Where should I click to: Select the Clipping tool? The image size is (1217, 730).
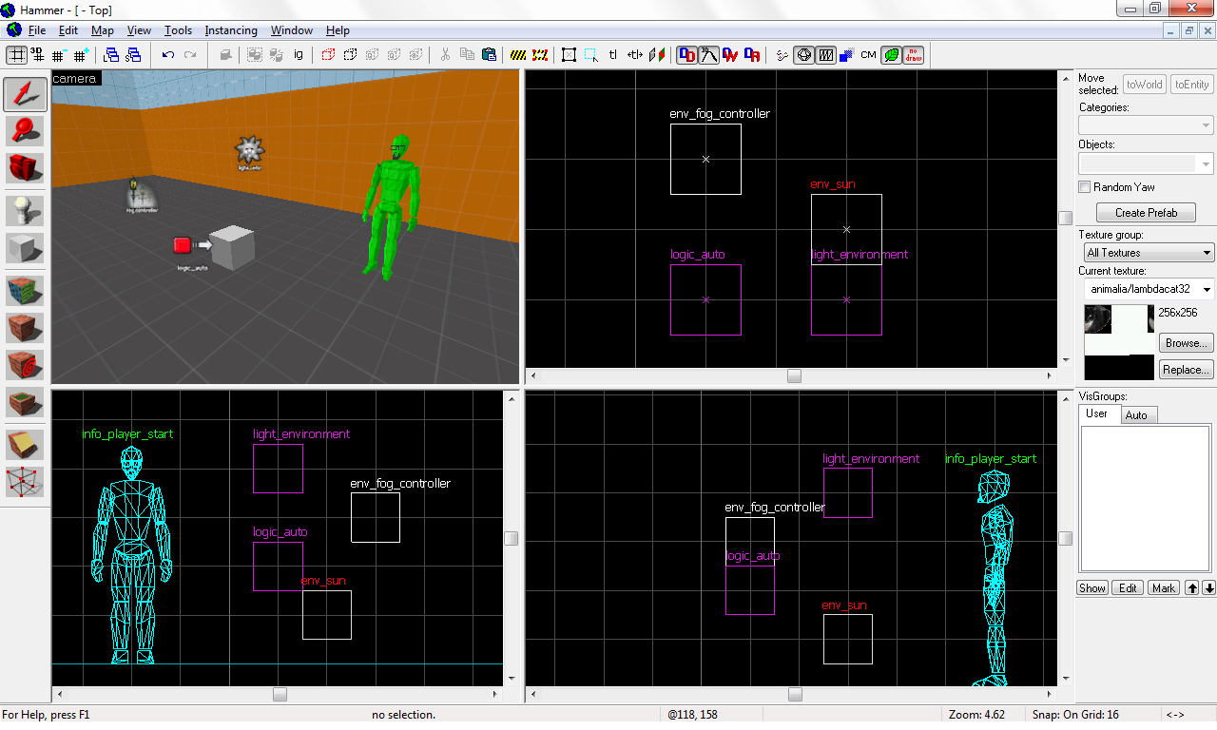point(25,445)
